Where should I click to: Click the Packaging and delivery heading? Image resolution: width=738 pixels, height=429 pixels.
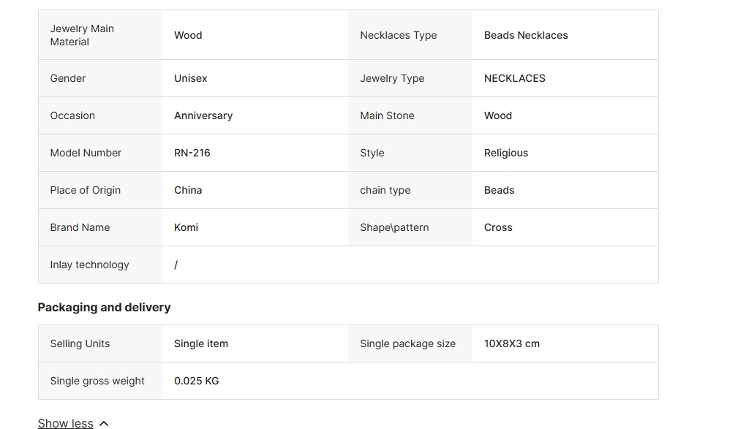point(104,308)
